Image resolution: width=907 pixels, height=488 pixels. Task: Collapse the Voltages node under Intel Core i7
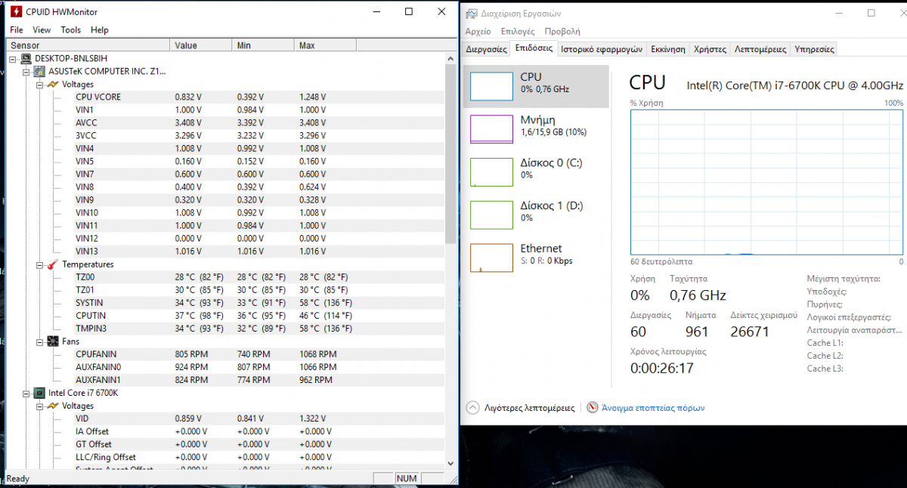[39, 406]
